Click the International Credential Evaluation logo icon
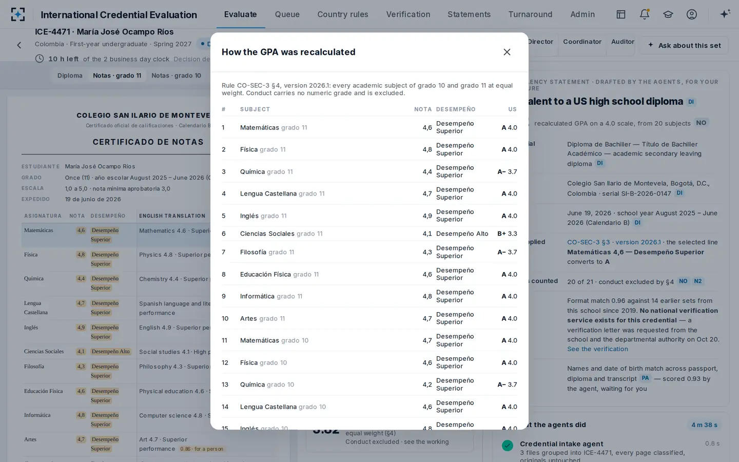Viewport: 739px width, 462px height. click(18, 14)
